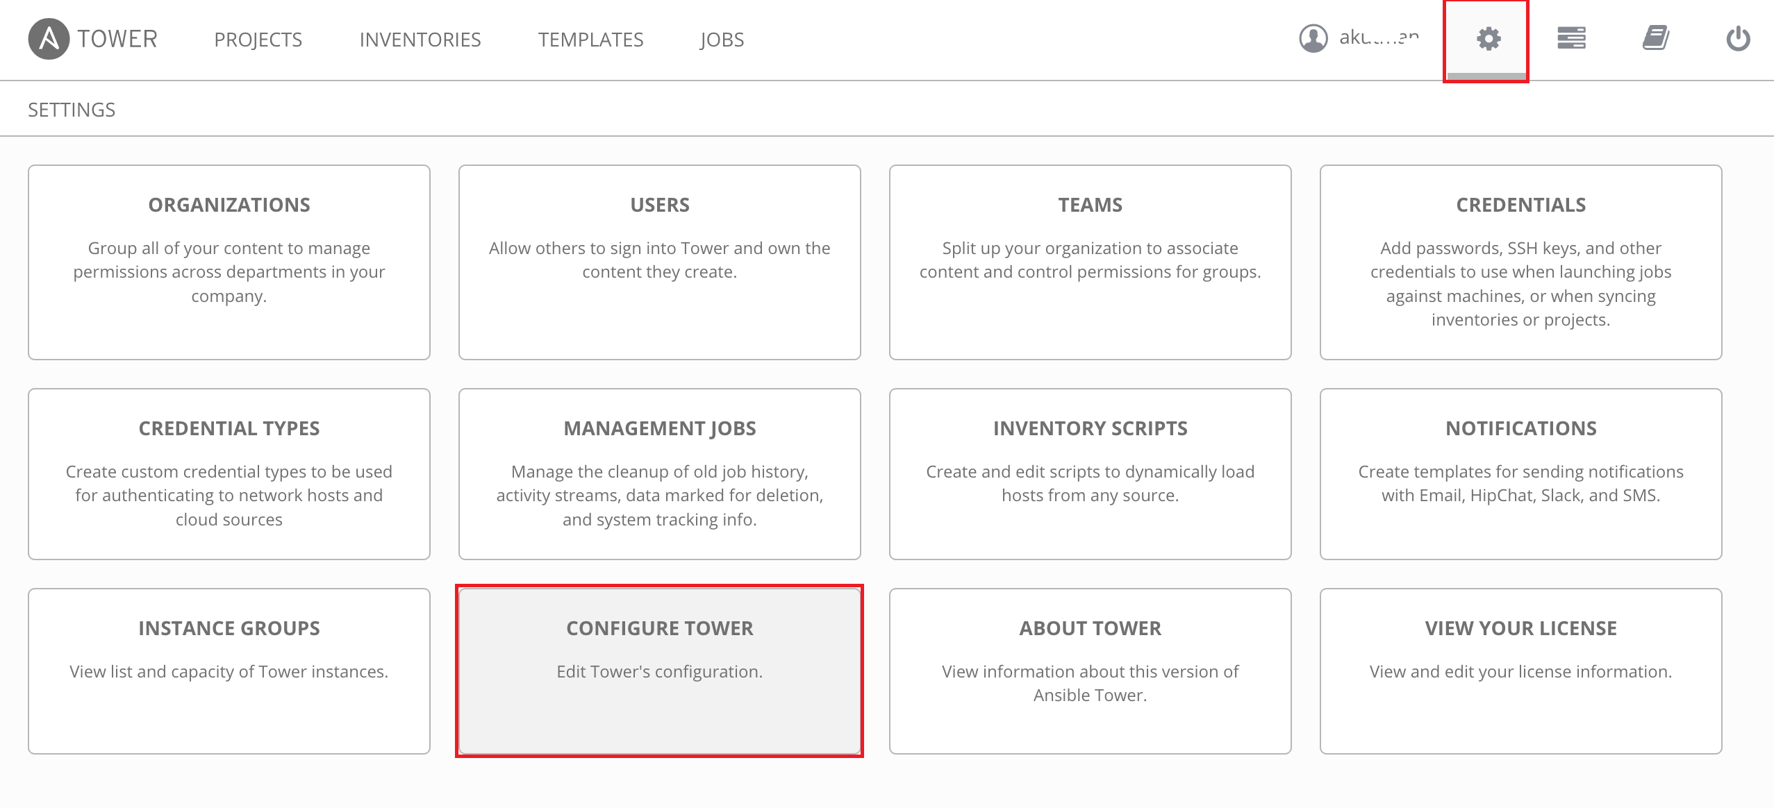Viewport: 1774px width, 808px height.
Task: Open the activity stream list icon
Action: point(1571,38)
